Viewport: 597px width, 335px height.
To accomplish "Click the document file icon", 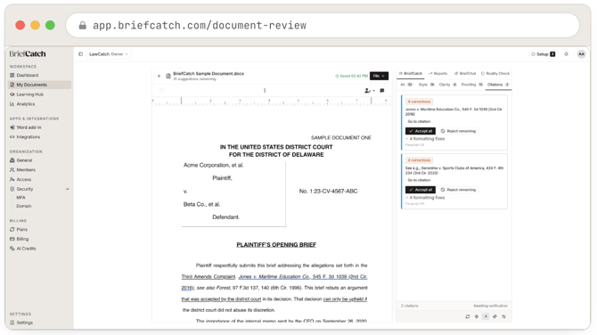I will click(168, 76).
